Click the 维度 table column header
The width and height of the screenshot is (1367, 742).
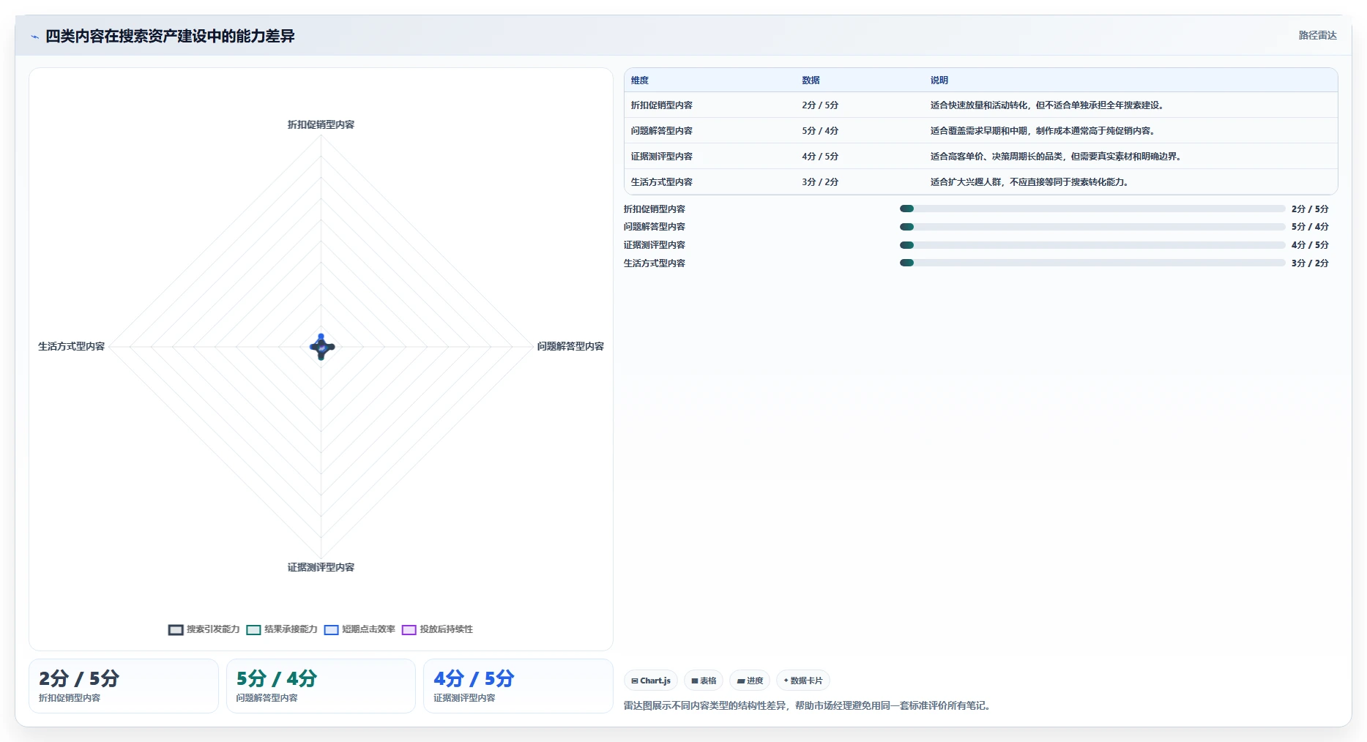pos(640,80)
